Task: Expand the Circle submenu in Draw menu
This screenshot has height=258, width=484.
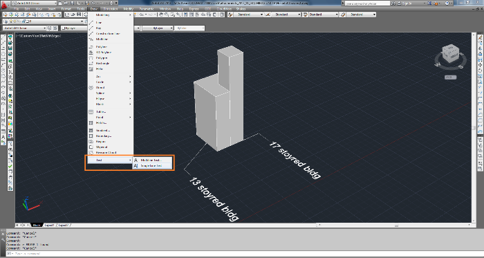Action: pyautogui.click(x=111, y=82)
